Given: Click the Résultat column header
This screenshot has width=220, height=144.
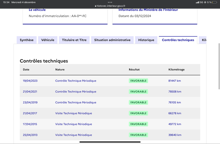Looking at the screenshot, I should (x=134, y=70).
